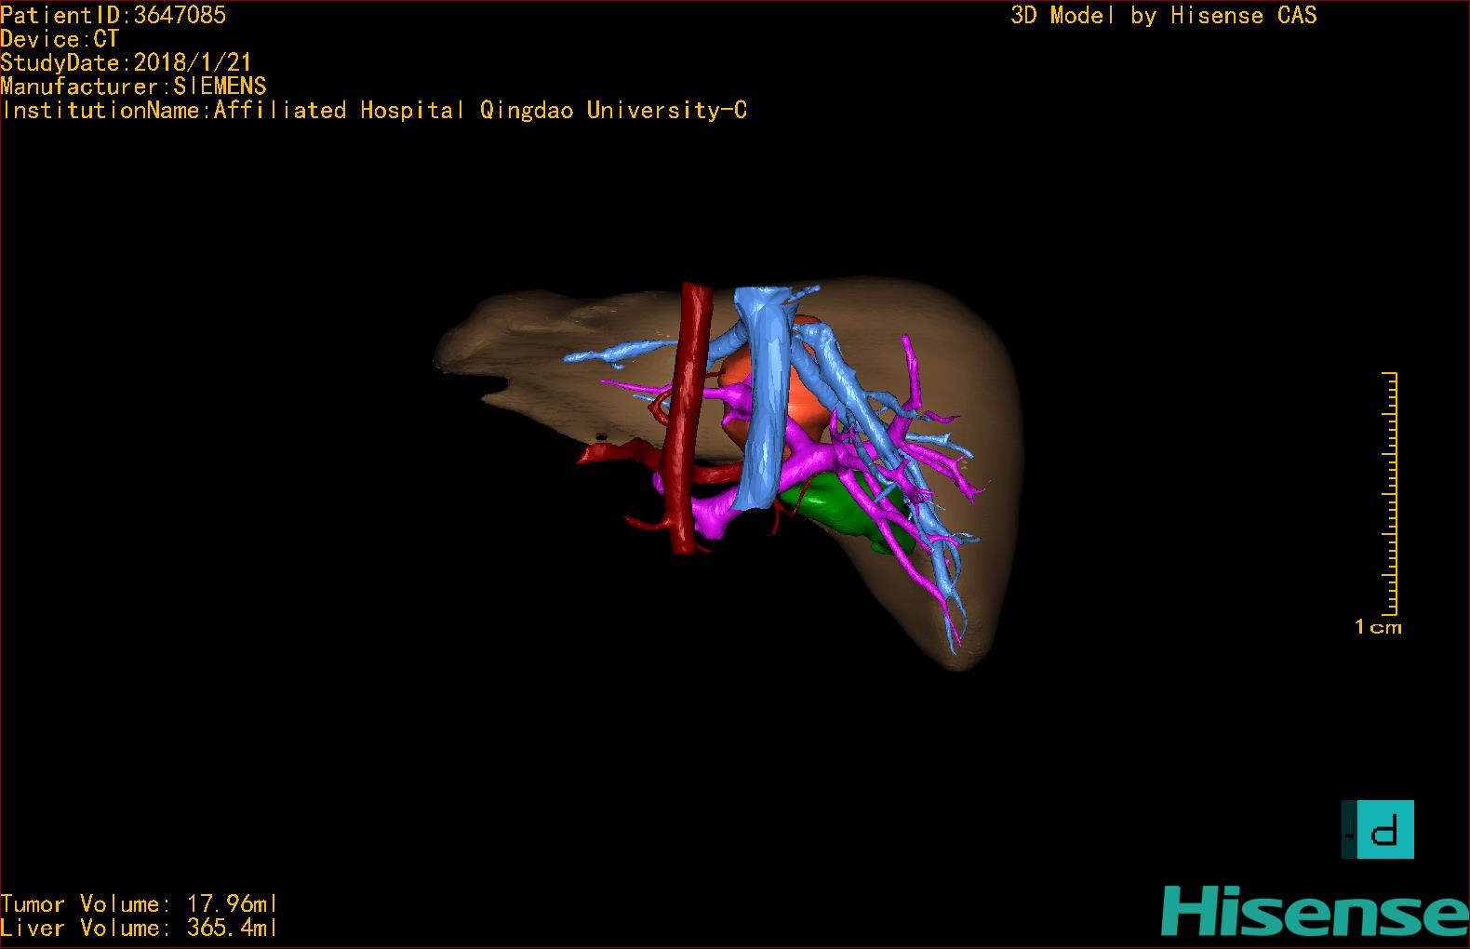Click the vertical yellow scale ruler

(x=1390, y=493)
